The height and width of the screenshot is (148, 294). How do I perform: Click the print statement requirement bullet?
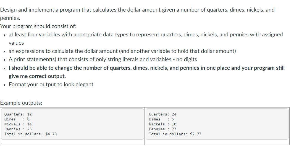[103, 60]
